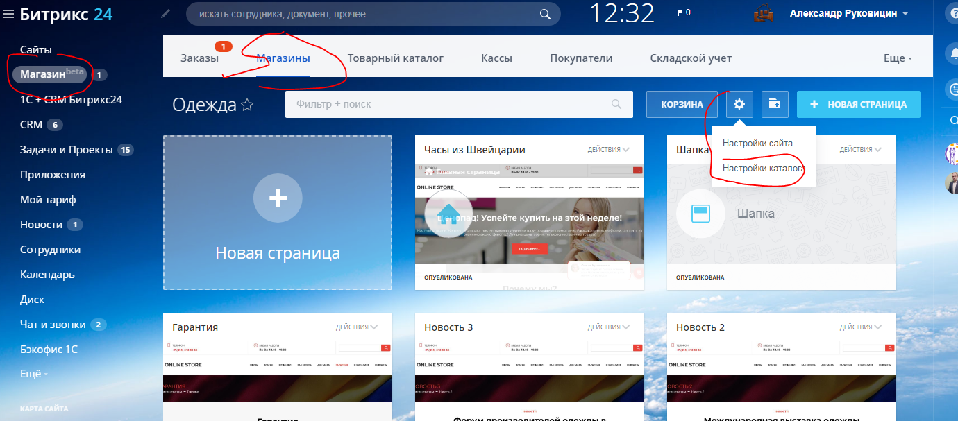Screen dimensions: 958x421
Task: Open Мой тариф in the sidebar
Action: 48,200
